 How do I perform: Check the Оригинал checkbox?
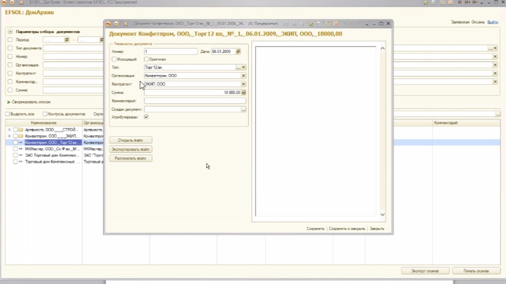point(146,59)
